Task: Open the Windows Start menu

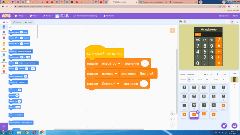Action: 3,132
